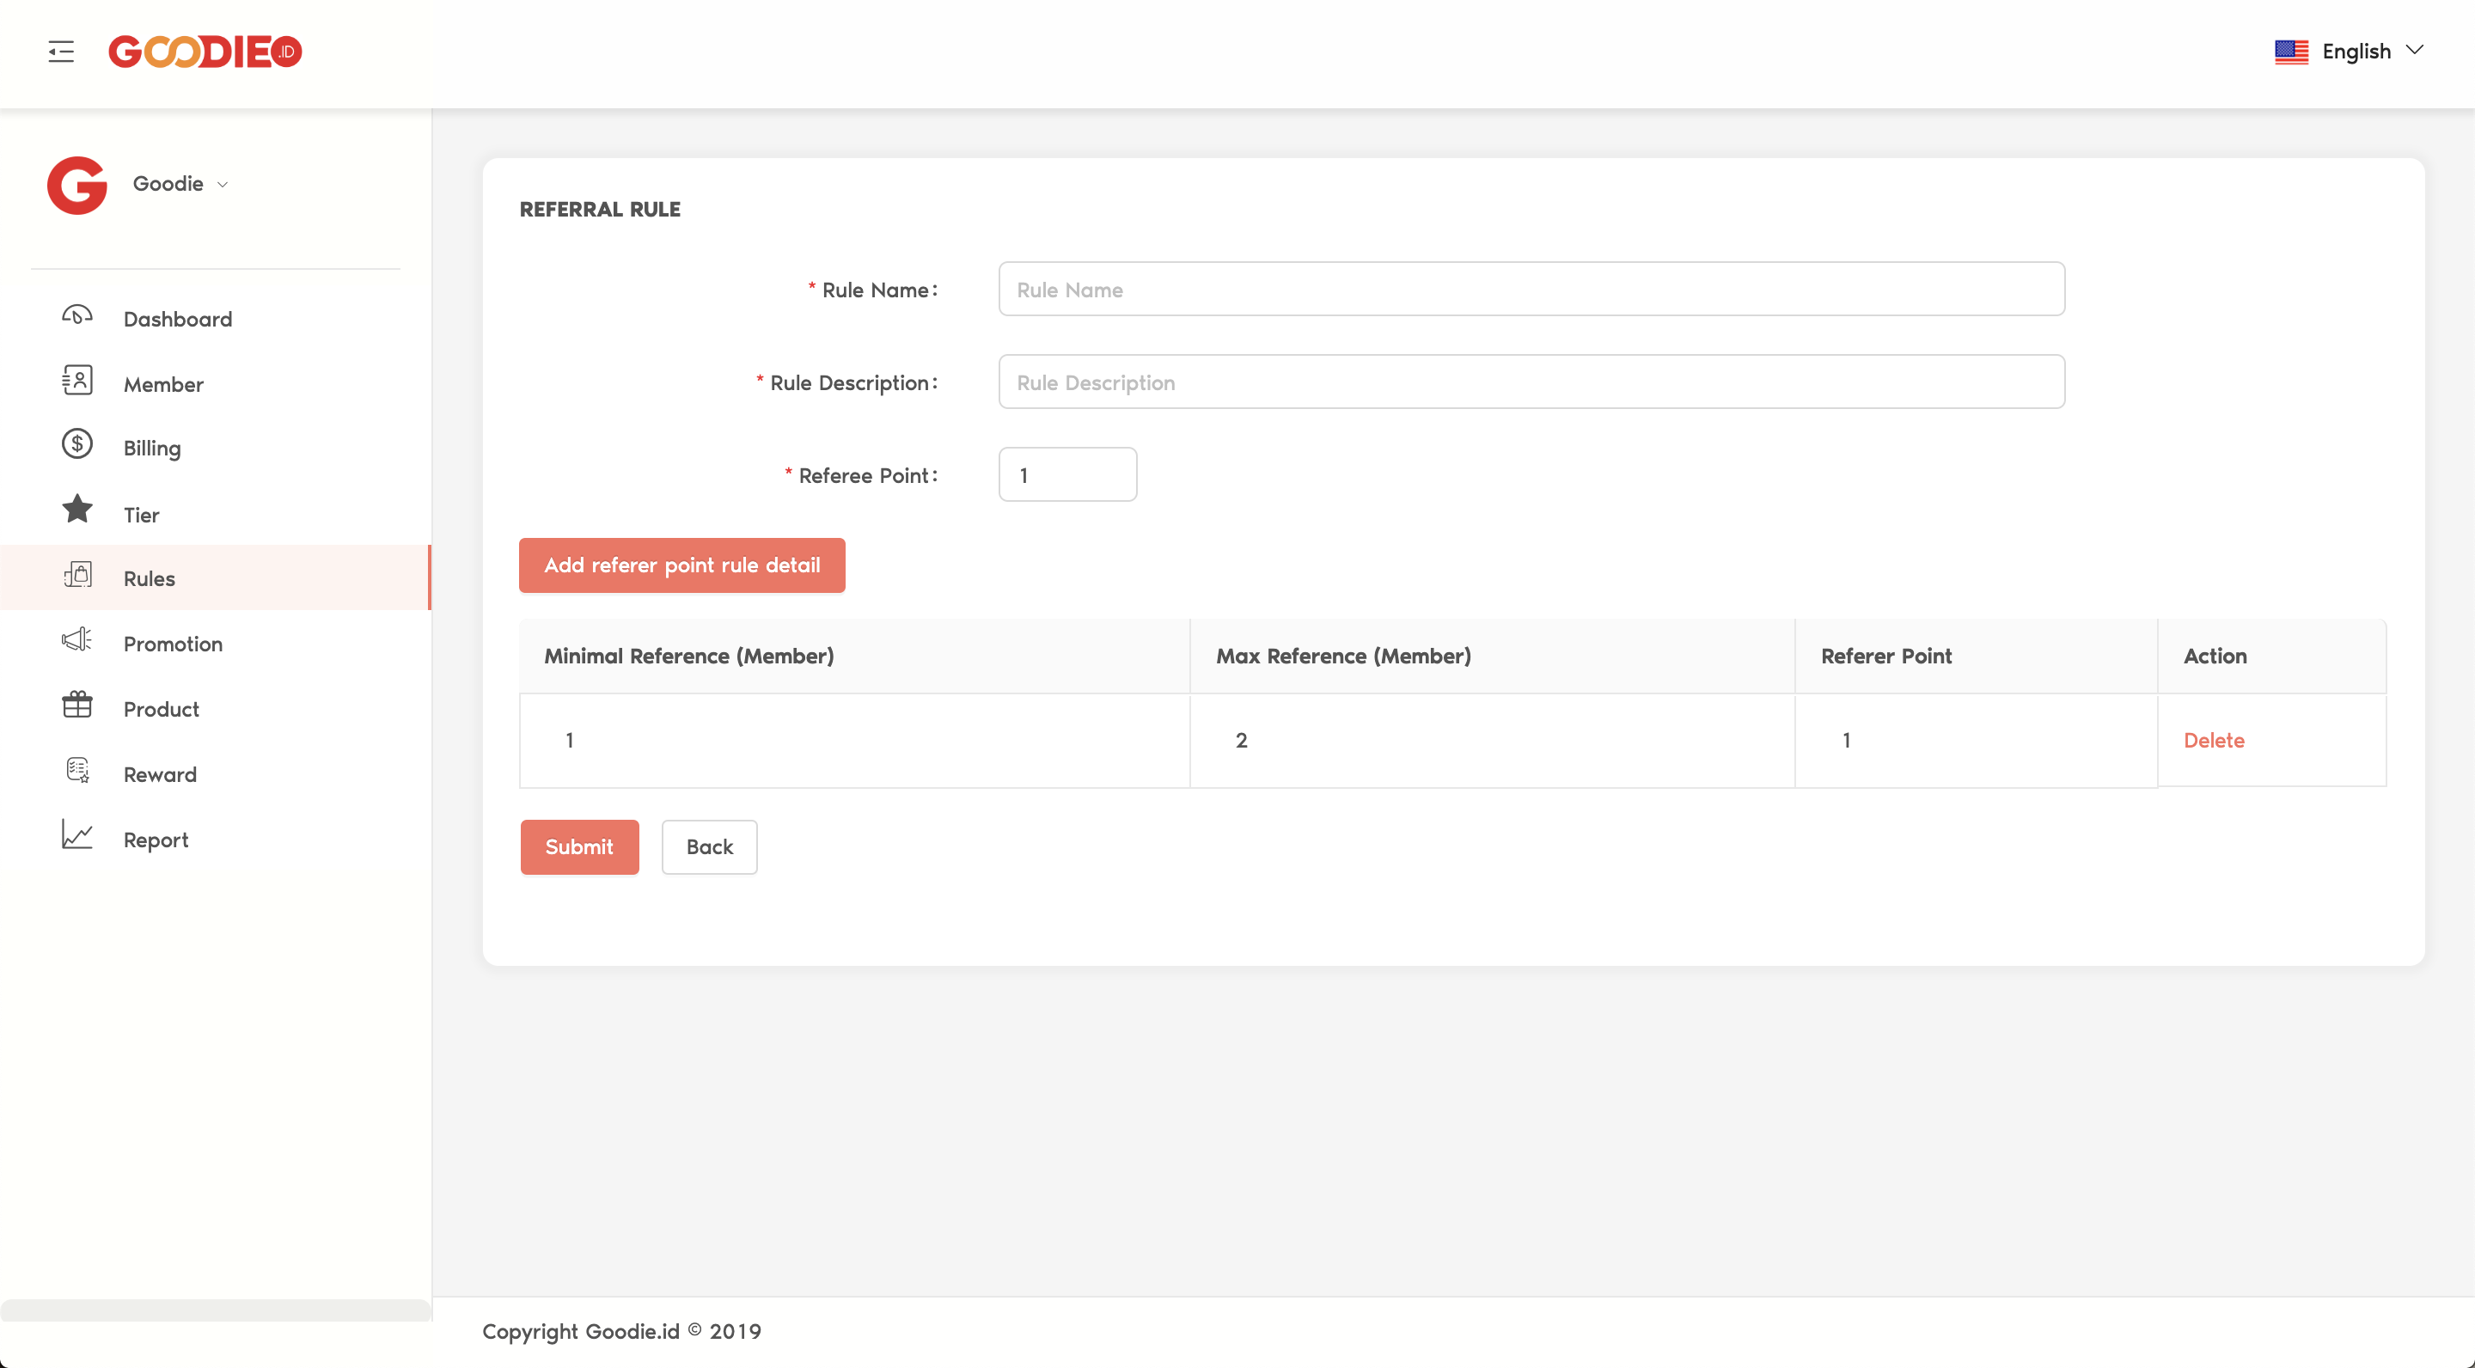Open the English language dropdown
2475x1368 pixels.
tap(2371, 51)
